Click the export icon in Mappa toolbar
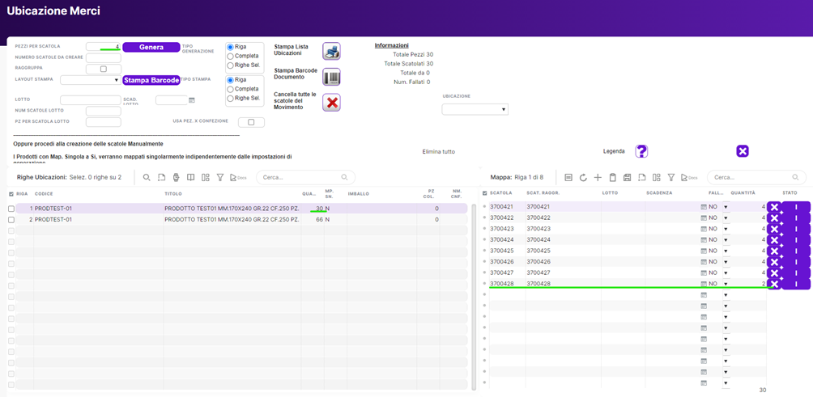The image size is (813, 397). 642,178
